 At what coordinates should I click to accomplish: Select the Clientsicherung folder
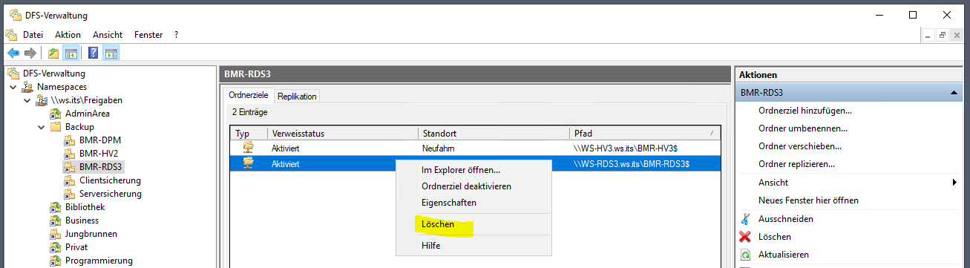(110, 180)
